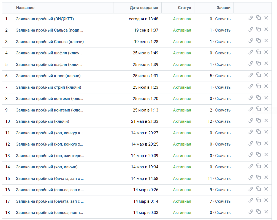
Task: Click Активная status in row 18
Action: (182, 213)
